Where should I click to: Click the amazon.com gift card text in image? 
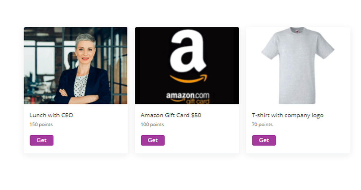point(188,98)
